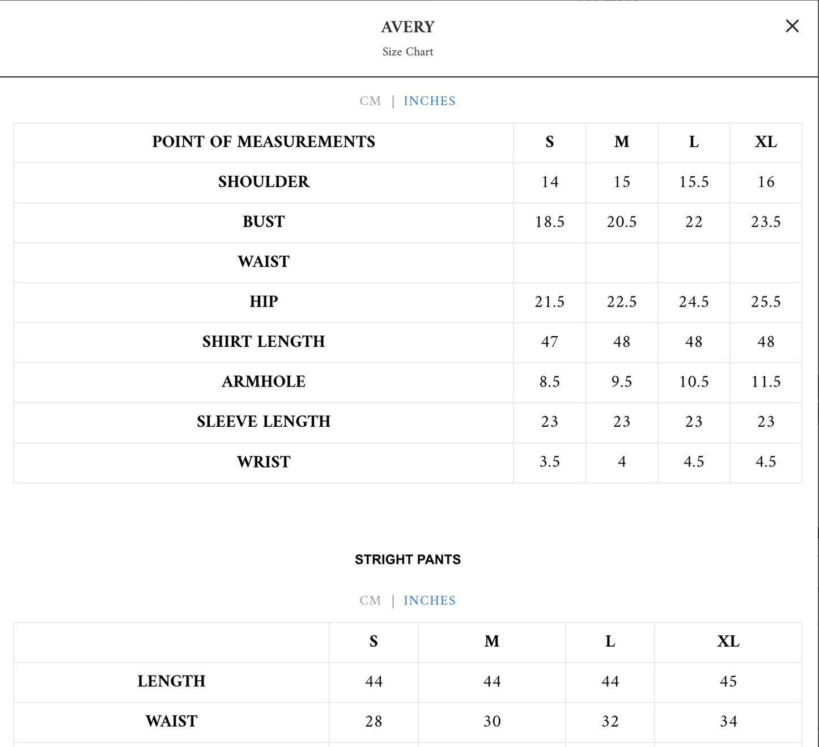Select INCHES under the Stright Pants heading
Viewport: 819px width, 747px height.
[x=429, y=600]
